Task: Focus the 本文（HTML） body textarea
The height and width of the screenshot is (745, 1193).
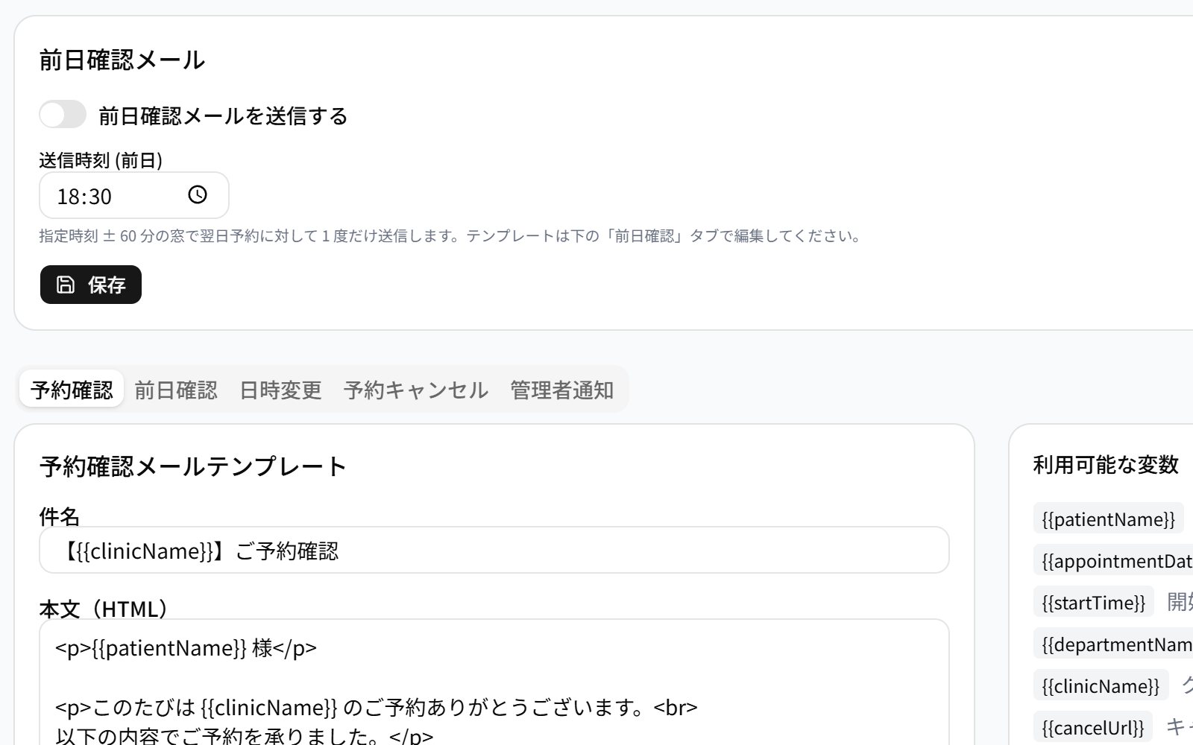Action: coord(494,682)
